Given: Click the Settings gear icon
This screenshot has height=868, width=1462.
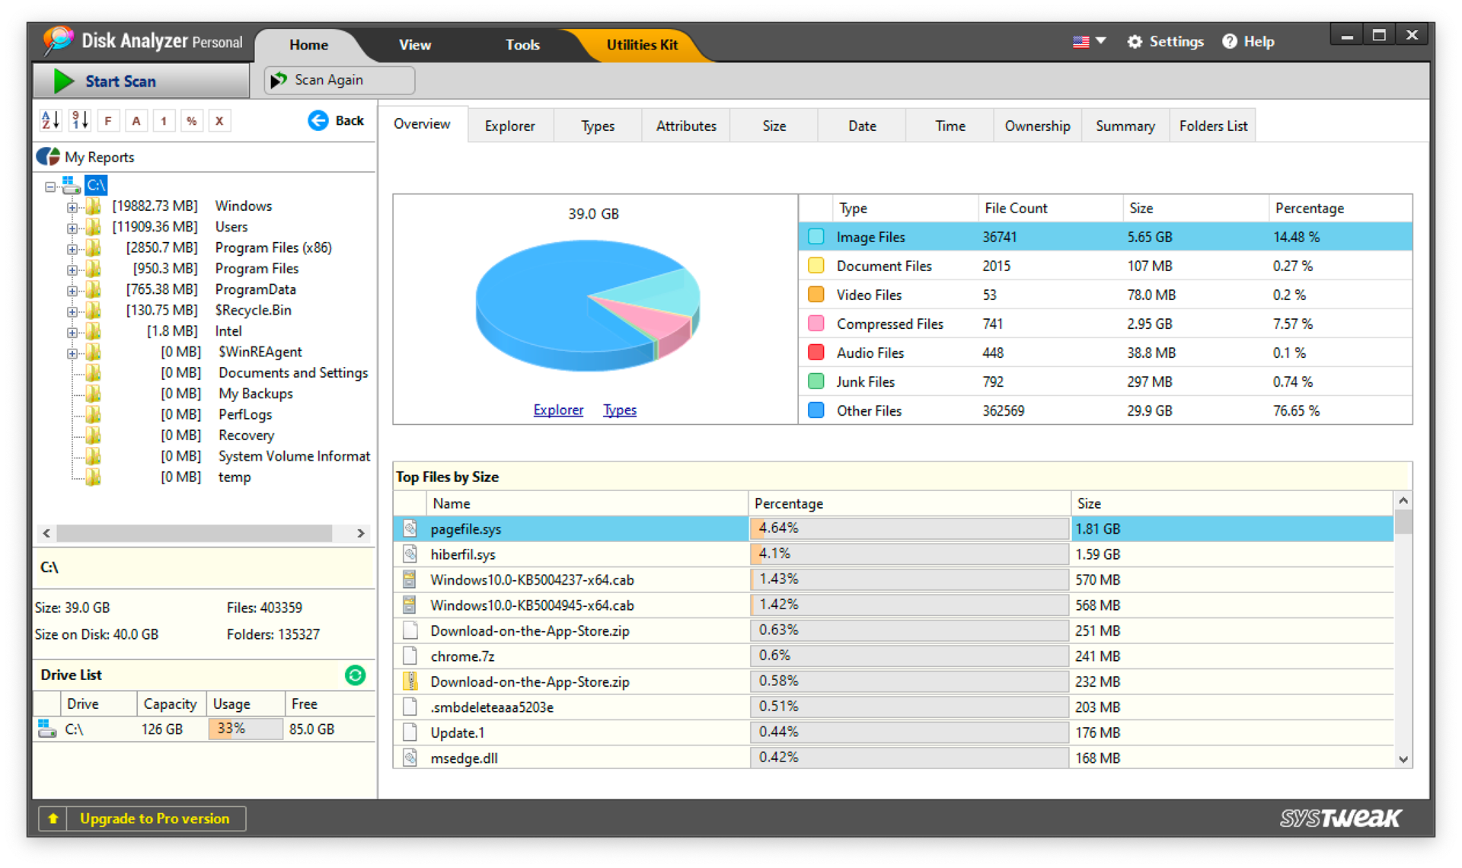Looking at the screenshot, I should coord(1135,42).
